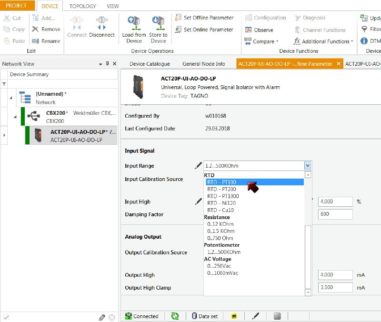The image size is (381, 322).
Task: Click pencil icon next to Input Range
Action: (x=198, y=166)
